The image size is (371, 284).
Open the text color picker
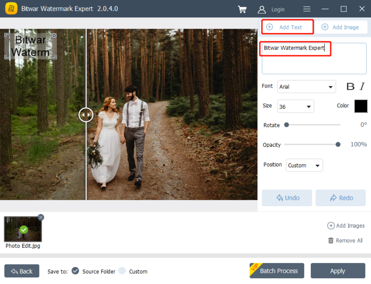(x=361, y=106)
